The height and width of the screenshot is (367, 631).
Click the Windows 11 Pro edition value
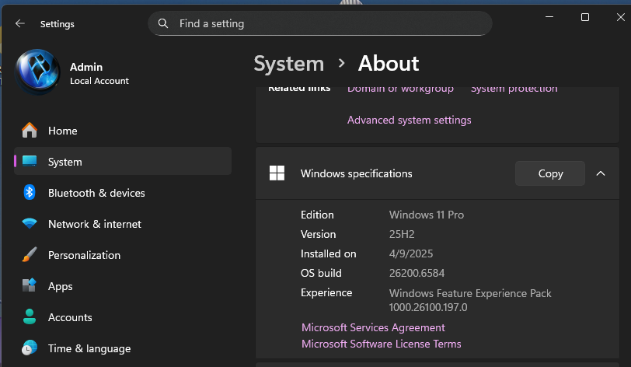click(427, 215)
